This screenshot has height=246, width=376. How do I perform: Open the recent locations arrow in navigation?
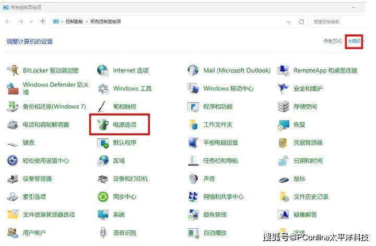[x=31, y=21]
